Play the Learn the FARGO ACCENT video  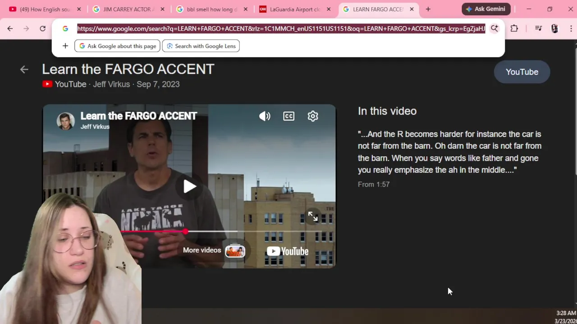(189, 186)
